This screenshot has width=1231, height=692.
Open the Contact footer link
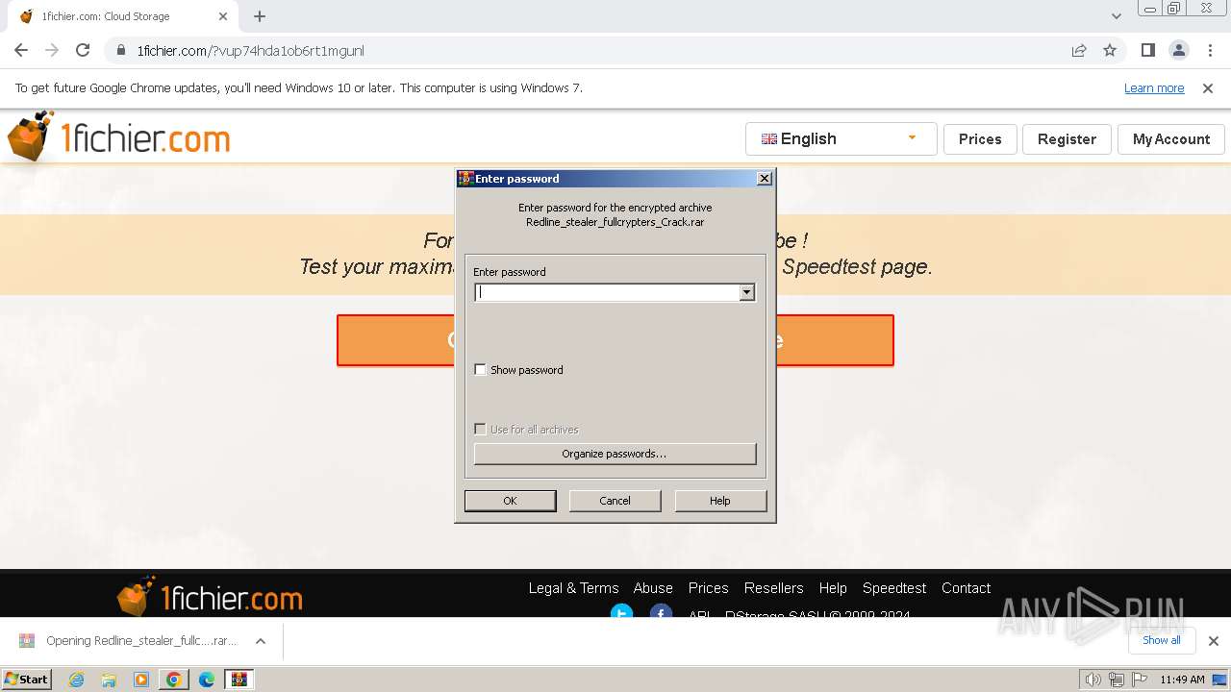coord(966,588)
